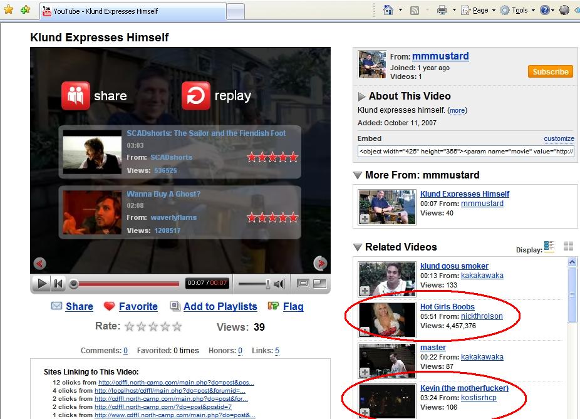
Task: Open the kostisrhcp uploader link
Action: point(479,398)
